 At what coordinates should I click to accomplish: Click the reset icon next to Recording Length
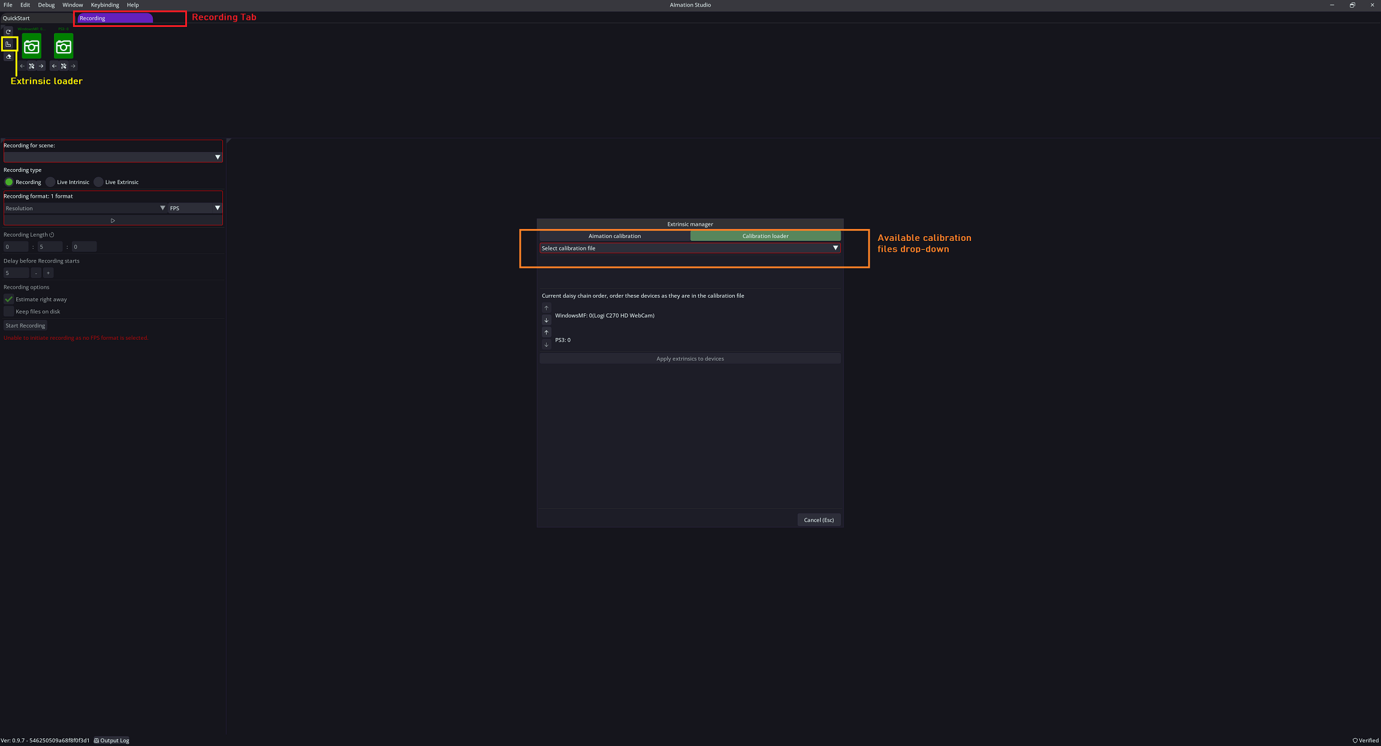point(52,235)
